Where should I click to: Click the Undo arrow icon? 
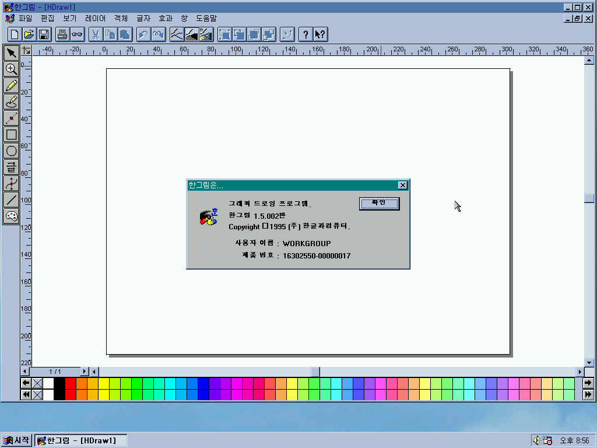click(x=143, y=34)
